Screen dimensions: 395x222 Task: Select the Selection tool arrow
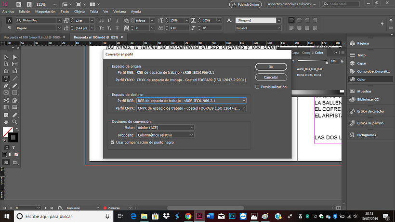coord(6,57)
